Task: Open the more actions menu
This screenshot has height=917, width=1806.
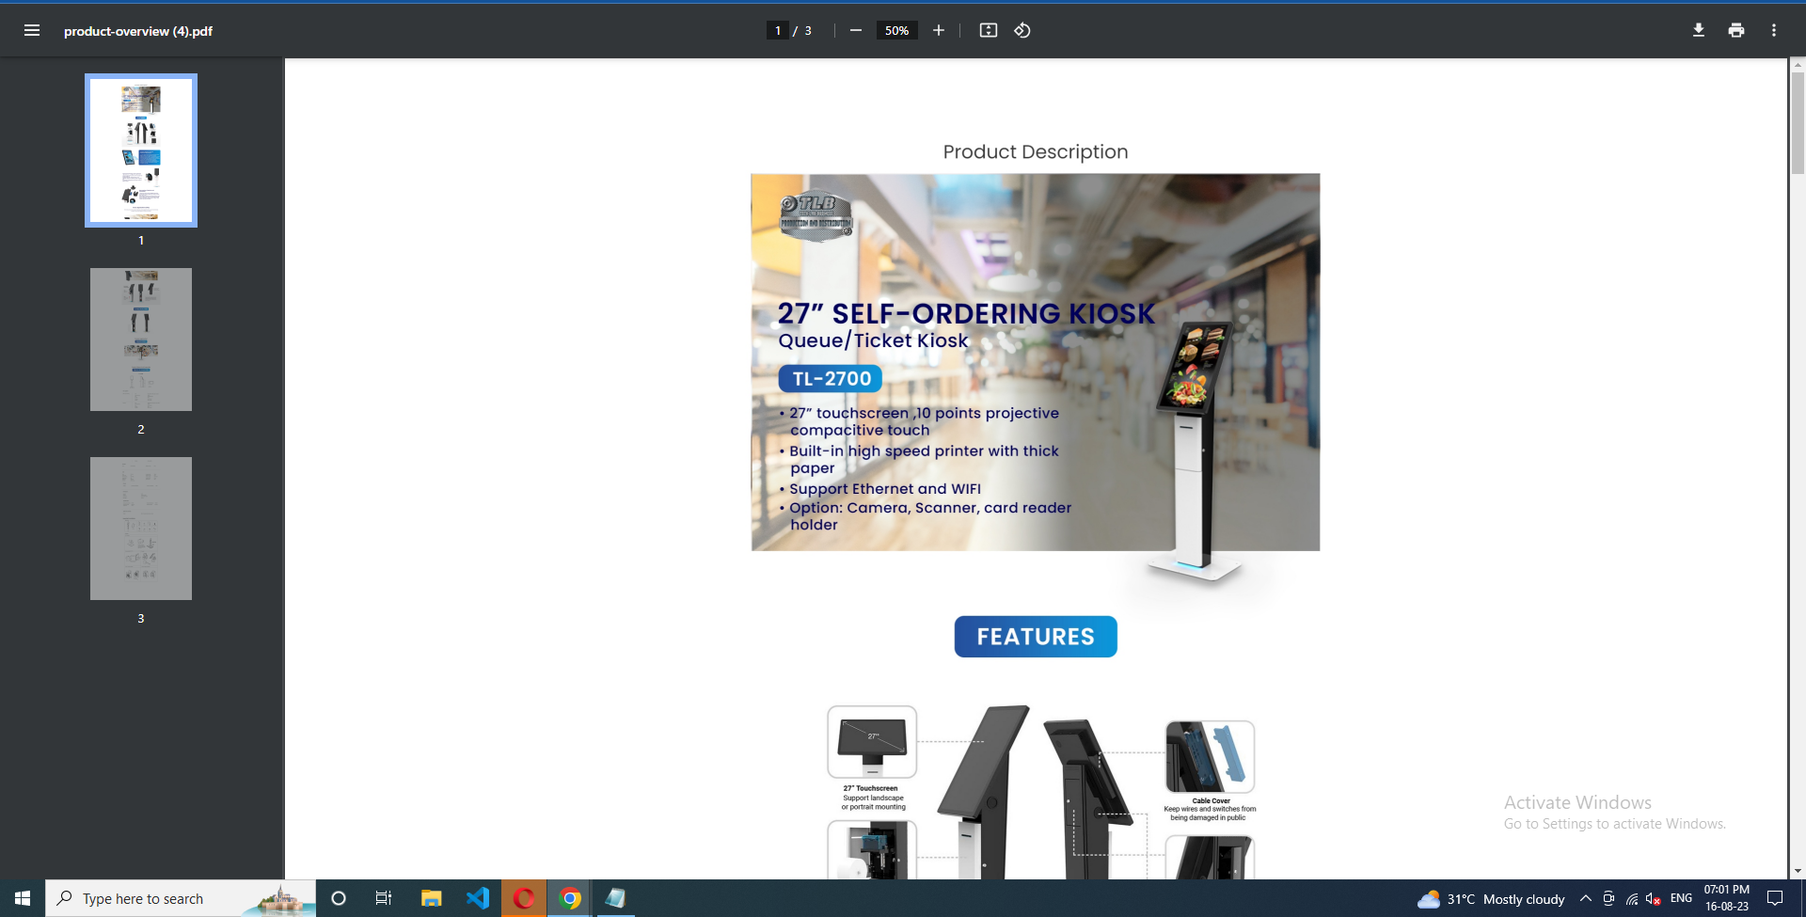Action: 1774,30
